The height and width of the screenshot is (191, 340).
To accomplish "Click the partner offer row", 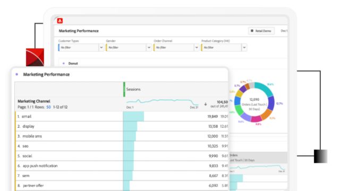I will pos(122,186).
